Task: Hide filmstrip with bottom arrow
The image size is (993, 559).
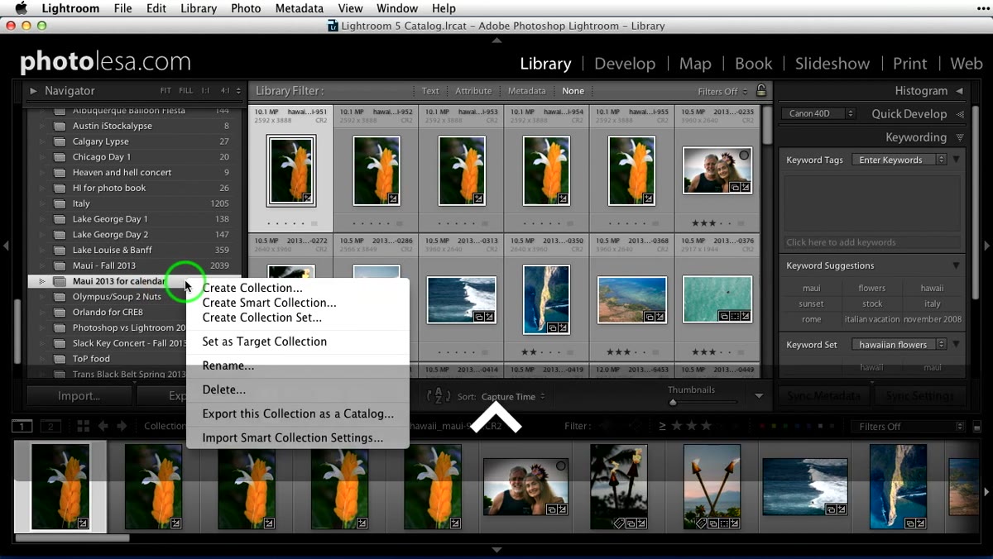Action: click(x=496, y=550)
